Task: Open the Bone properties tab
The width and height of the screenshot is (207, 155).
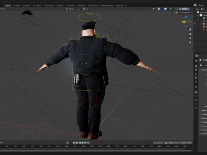Action: pyautogui.click(x=196, y=108)
